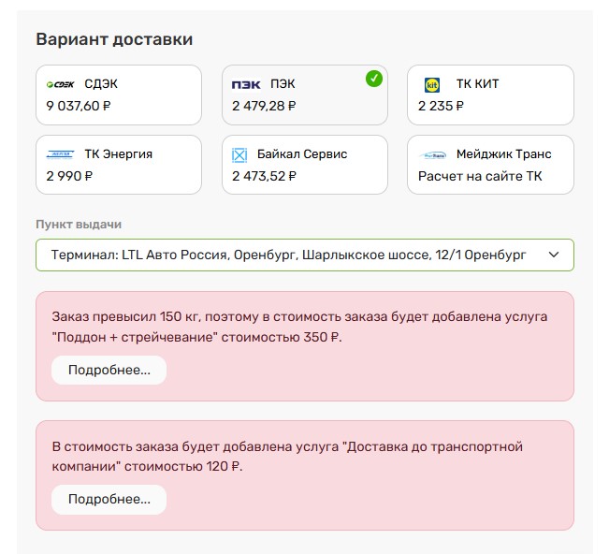This screenshot has height=554, width=609.
Task: Click Подробнее in transport company delivery notice
Action: [x=109, y=499]
